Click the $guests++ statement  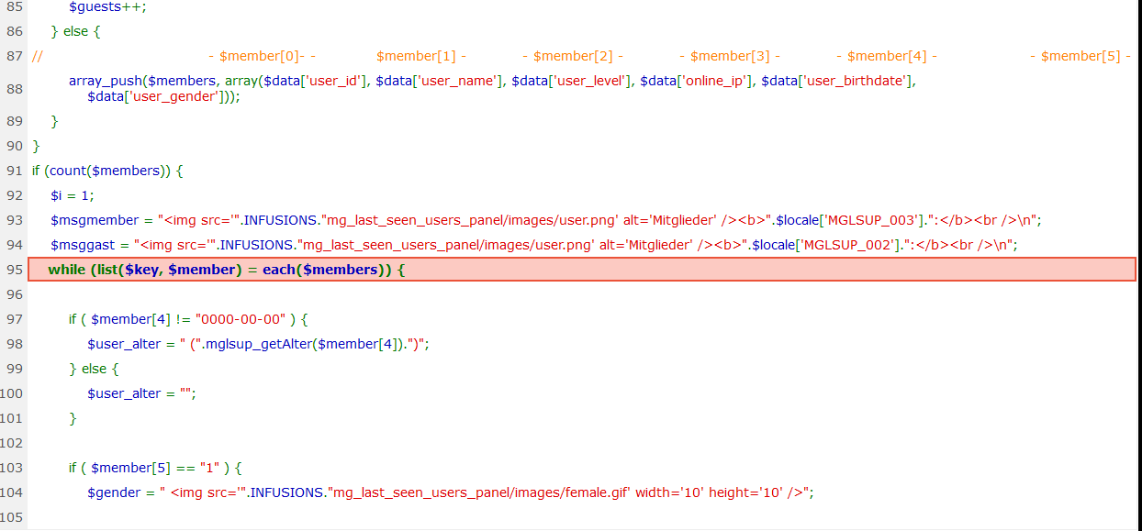tap(107, 6)
